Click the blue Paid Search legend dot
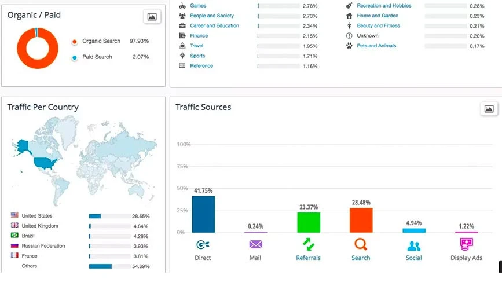The image size is (502, 297). 74,58
